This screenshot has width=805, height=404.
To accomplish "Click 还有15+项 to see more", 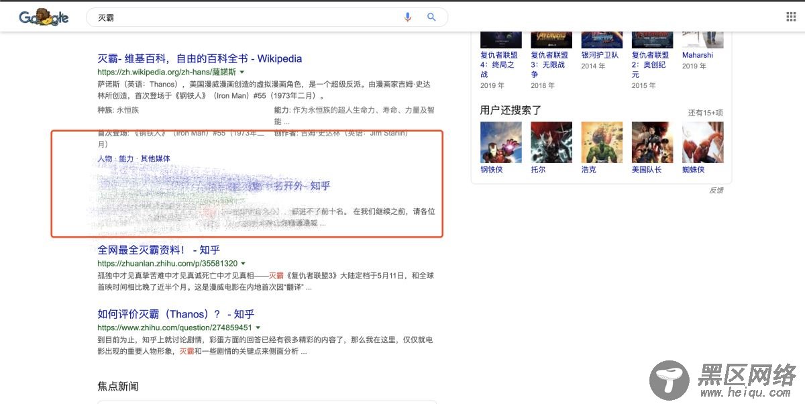I will click(705, 113).
